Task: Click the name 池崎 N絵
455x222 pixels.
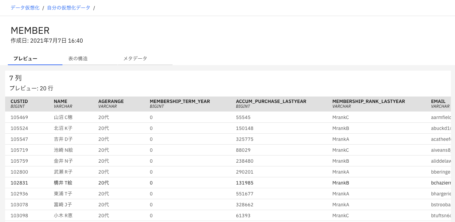Action: click(x=63, y=150)
